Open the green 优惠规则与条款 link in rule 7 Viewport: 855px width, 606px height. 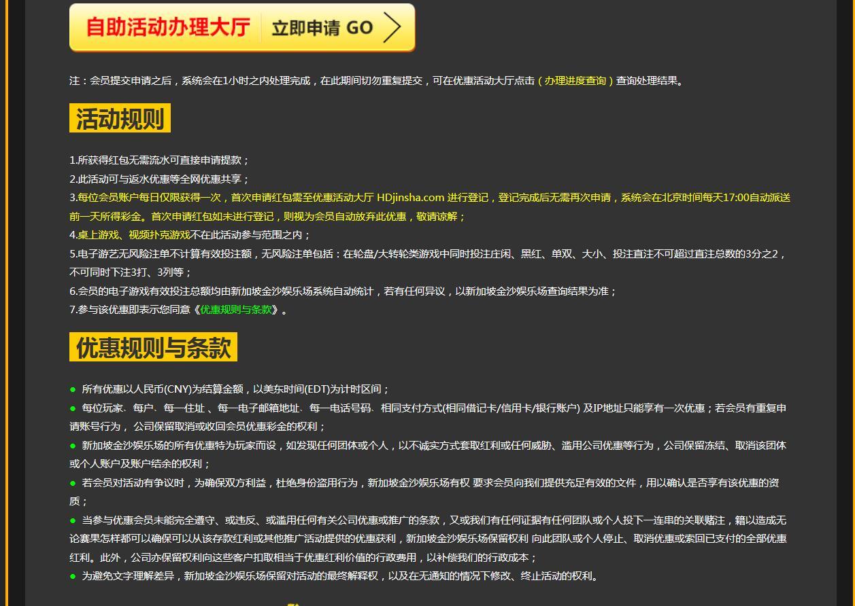click(x=235, y=310)
